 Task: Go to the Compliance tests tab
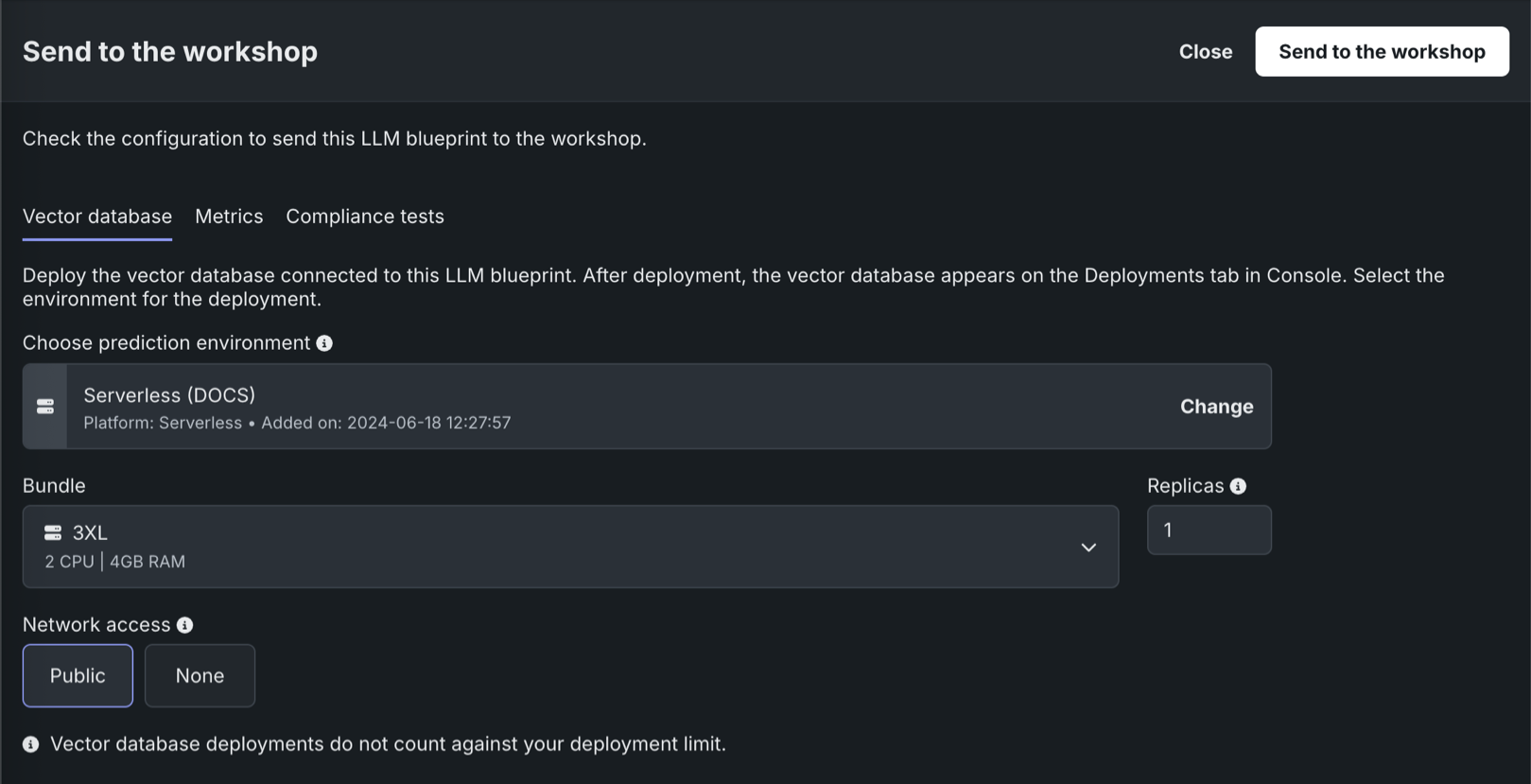click(x=365, y=217)
